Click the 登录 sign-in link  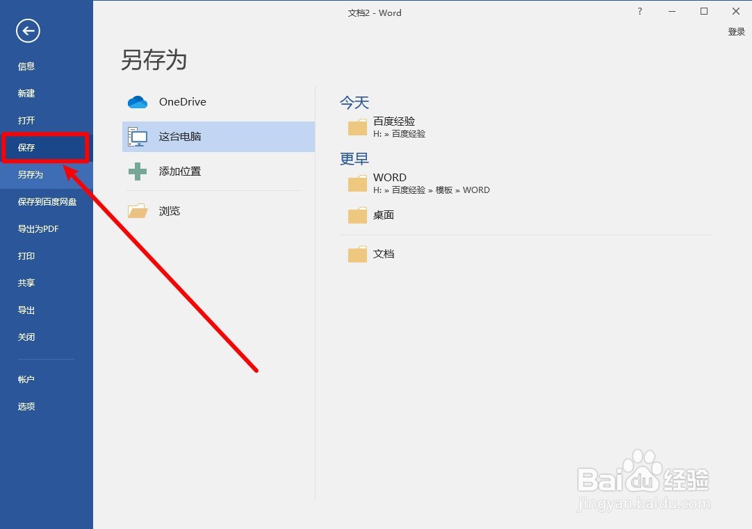pyautogui.click(x=737, y=31)
